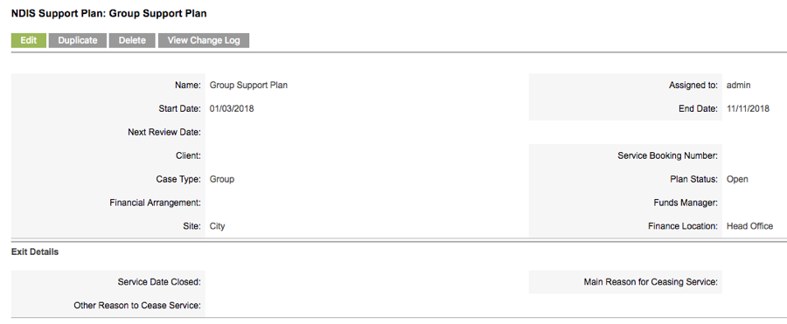Image resolution: width=787 pixels, height=324 pixels.
Task: Delete the Group Support Plan
Action: 132,41
